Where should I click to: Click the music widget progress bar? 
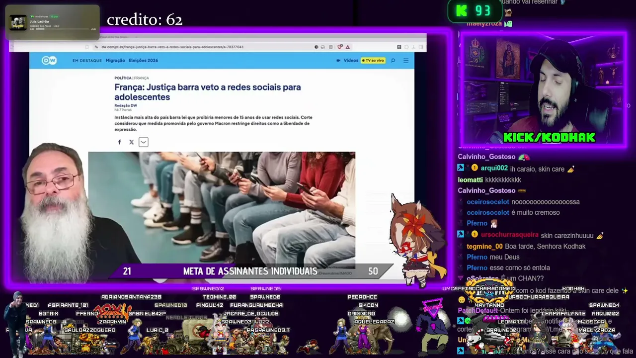[63, 29]
